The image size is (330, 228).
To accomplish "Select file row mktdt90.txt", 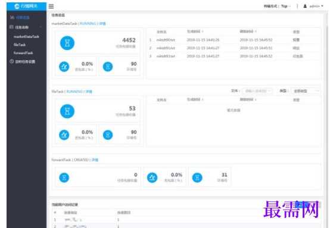I will 234,40.
